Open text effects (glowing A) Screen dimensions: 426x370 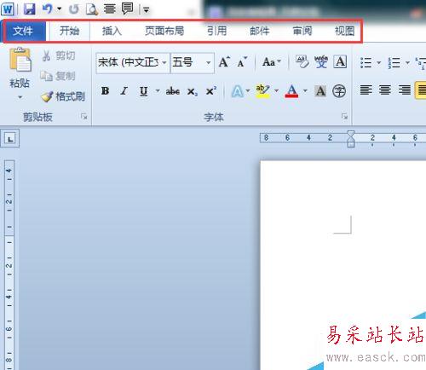(x=238, y=91)
